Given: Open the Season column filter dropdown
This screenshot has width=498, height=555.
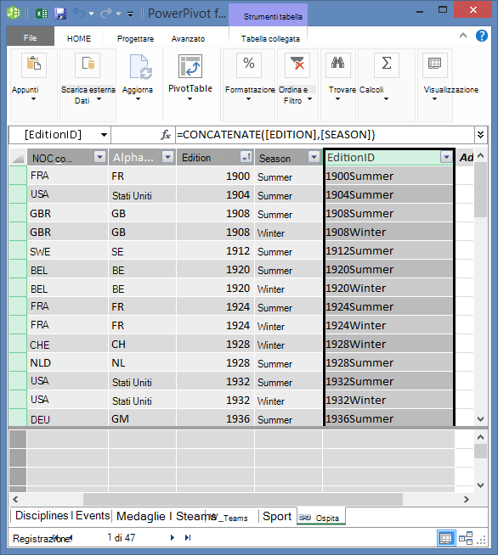Looking at the screenshot, I should [x=314, y=156].
